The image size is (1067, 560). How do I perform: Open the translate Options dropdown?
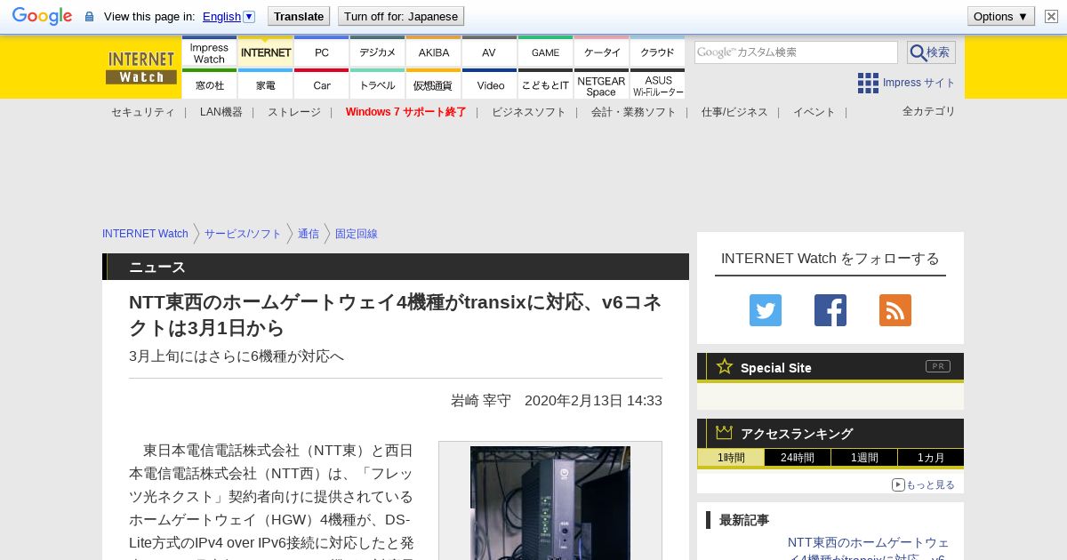[1001, 16]
